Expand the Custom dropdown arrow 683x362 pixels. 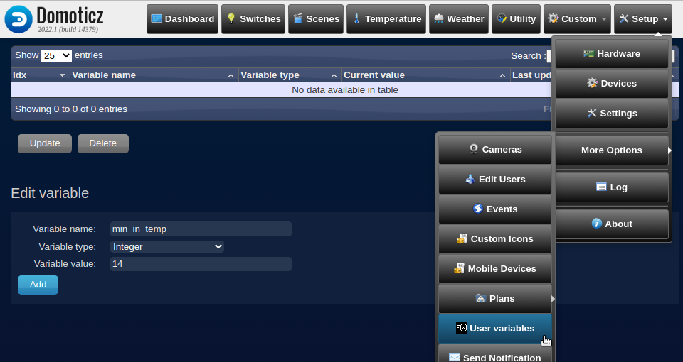point(604,19)
